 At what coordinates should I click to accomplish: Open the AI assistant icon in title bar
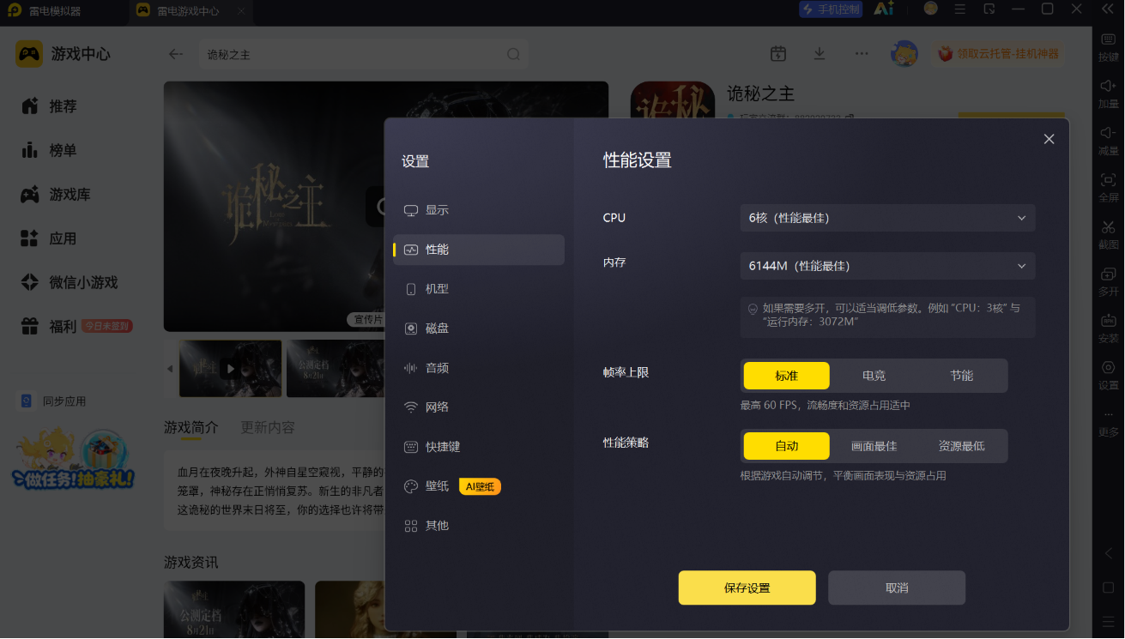[884, 9]
